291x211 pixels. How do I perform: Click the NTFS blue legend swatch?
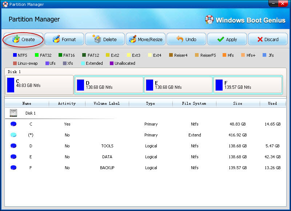pos(15,55)
